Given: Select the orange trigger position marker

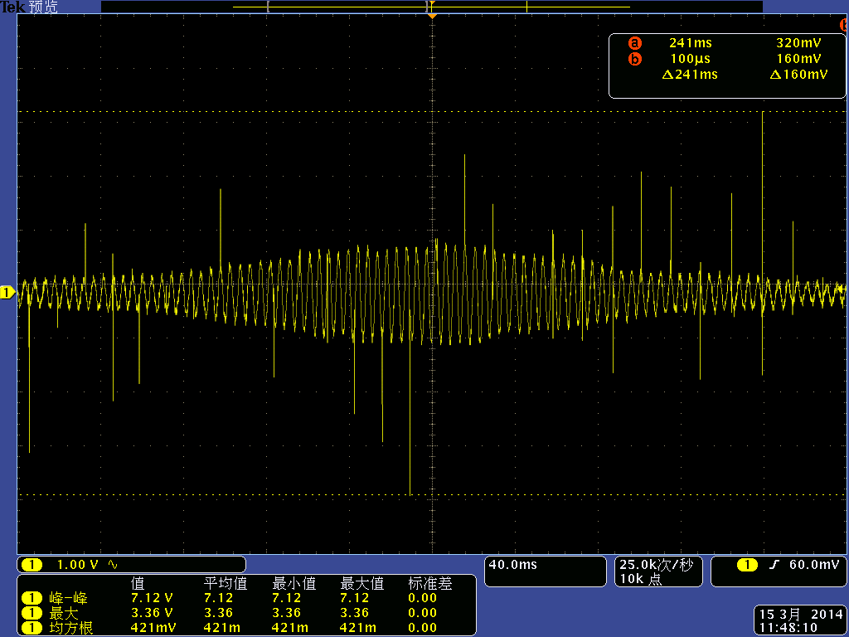Looking at the screenshot, I should (432, 17).
